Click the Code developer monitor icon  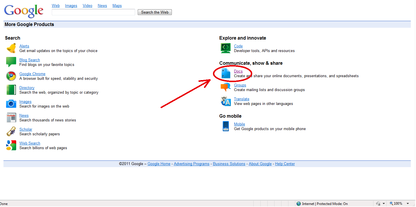pos(226,48)
